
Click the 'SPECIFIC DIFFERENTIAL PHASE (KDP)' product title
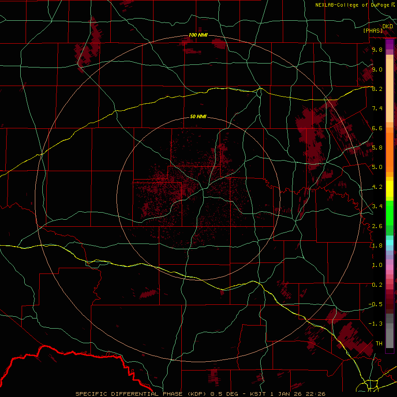(x=141, y=394)
